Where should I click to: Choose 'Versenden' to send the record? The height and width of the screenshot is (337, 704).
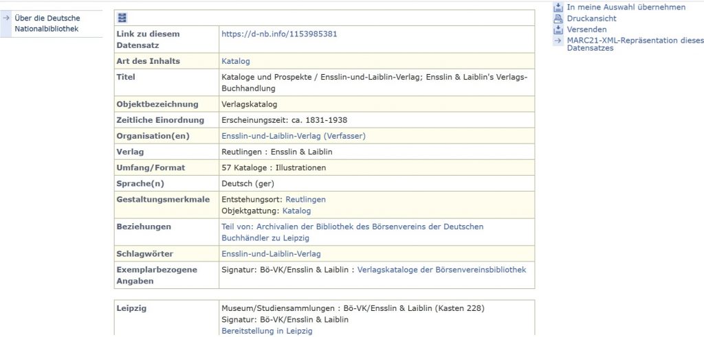coord(586,30)
